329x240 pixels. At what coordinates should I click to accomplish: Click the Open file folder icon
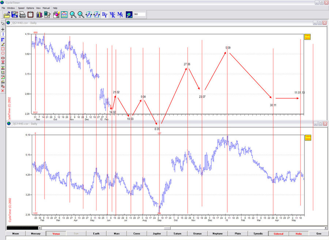7,15
